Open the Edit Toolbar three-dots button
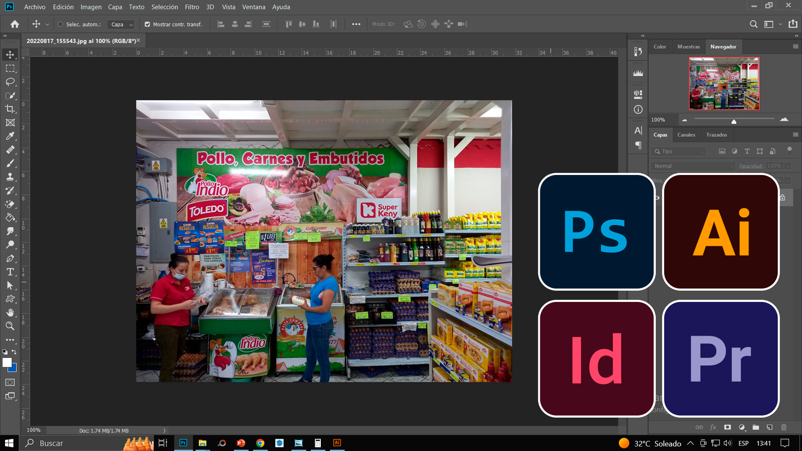This screenshot has height=451, width=802. [x=10, y=340]
